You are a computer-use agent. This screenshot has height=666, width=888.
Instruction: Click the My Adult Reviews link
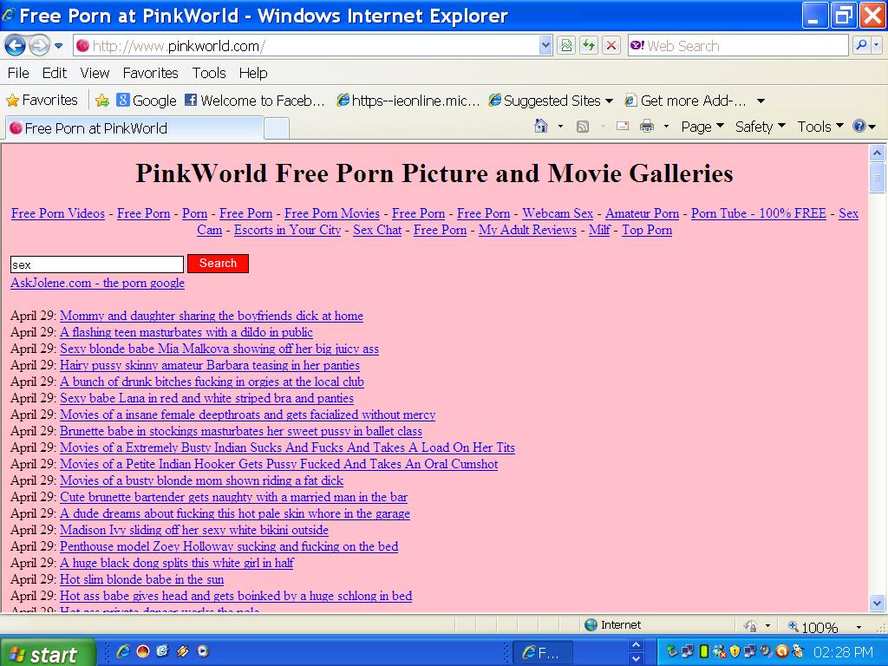(x=527, y=230)
